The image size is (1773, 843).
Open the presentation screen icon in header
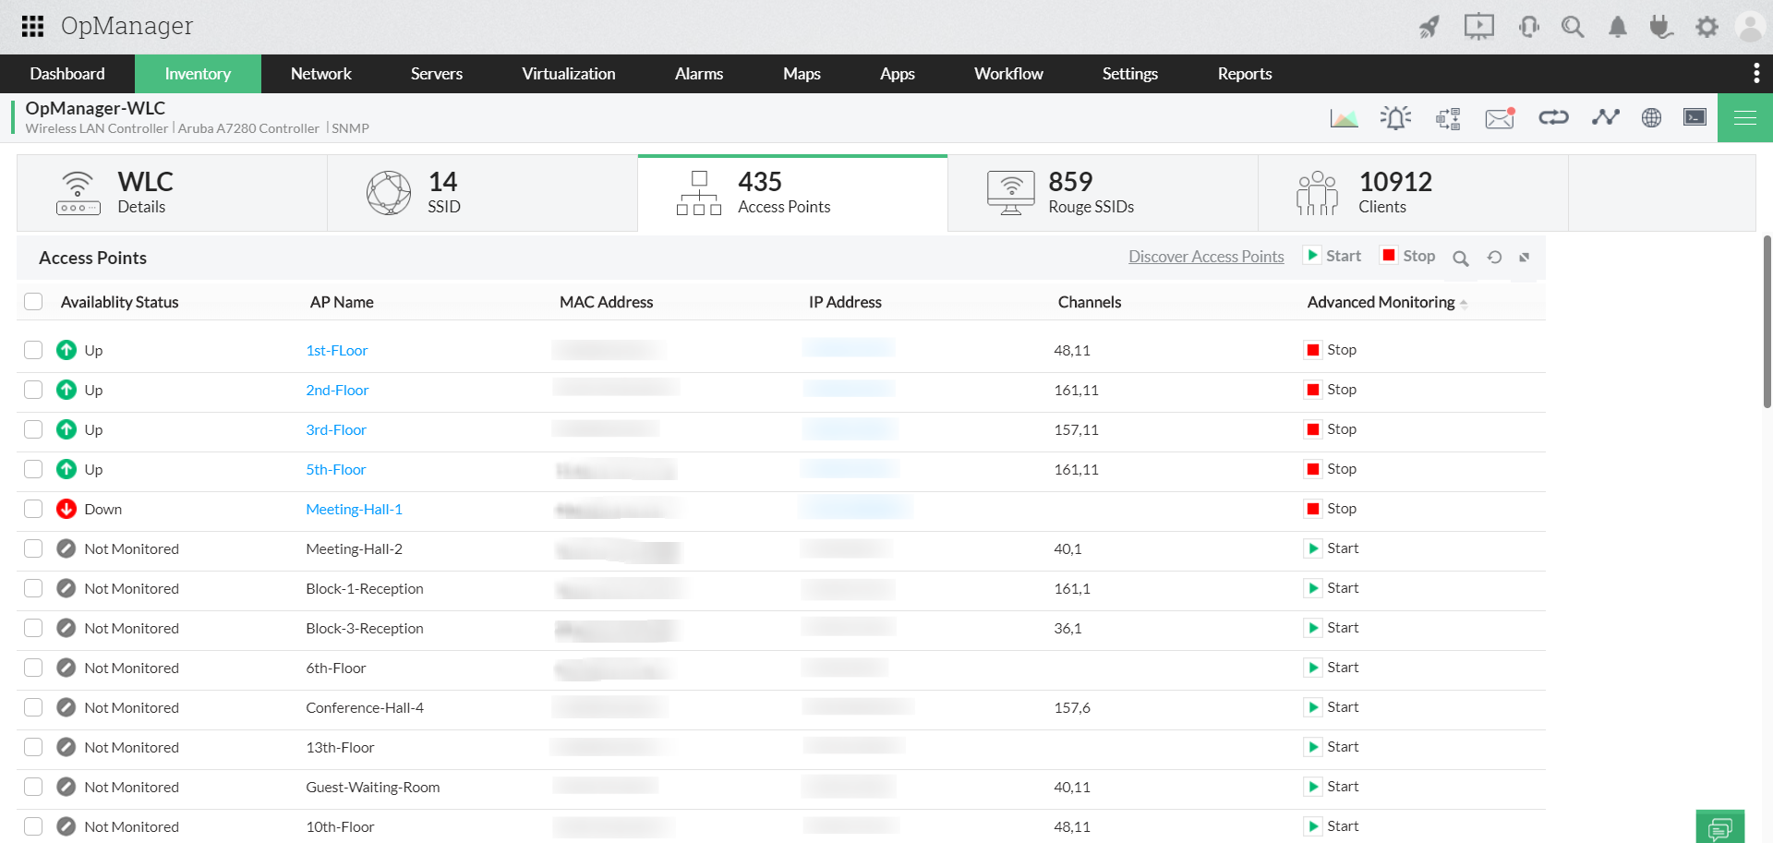tap(1479, 27)
